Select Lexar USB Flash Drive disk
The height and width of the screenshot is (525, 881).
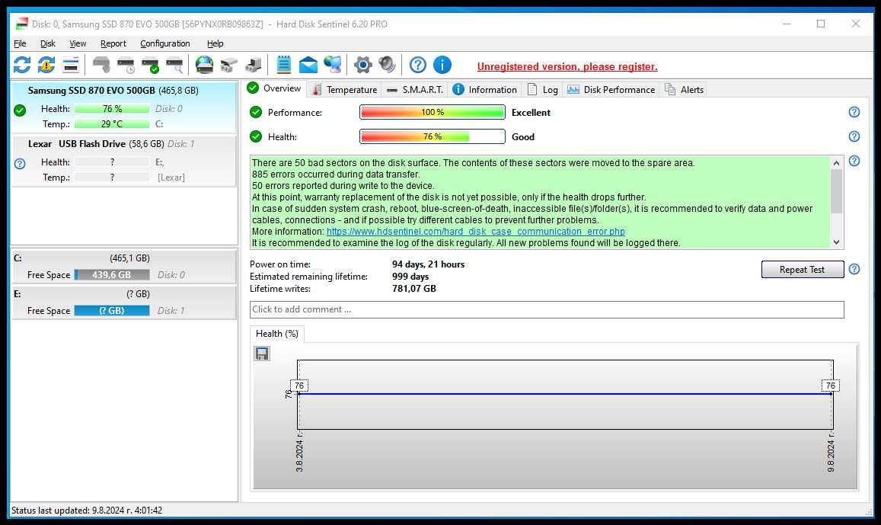tap(123, 161)
